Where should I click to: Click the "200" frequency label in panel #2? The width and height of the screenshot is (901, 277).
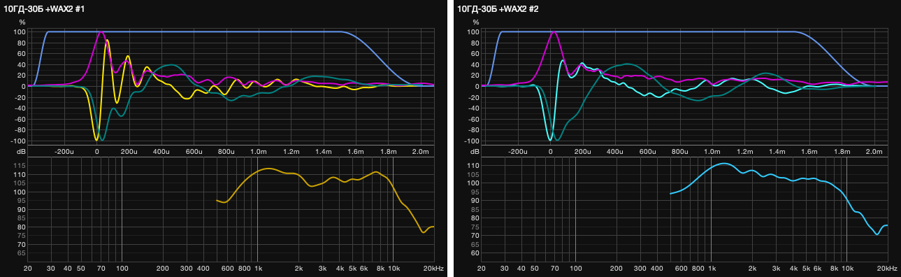point(617,269)
